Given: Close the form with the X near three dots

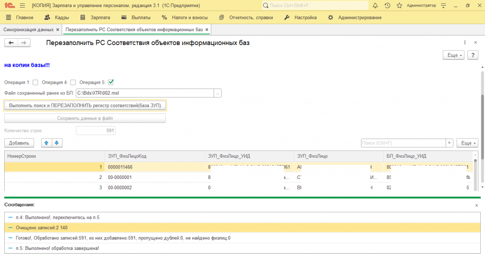Looking at the screenshot, I should [x=476, y=42].
